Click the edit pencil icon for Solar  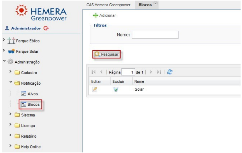click(94, 89)
